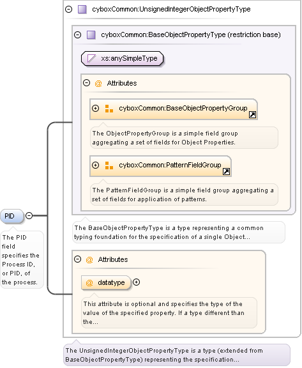Click the orange BaseObjectPropertyGroup group icon
This screenshot has height=368, width=302.
(x=109, y=109)
